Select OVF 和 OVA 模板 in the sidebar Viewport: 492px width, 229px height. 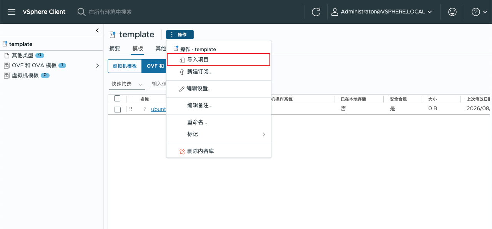pyautogui.click(x=34, y=66)
